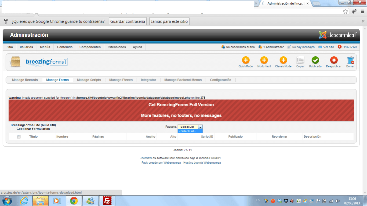
Task: Click the Despublicar red icon
Action: coord(334,60)
